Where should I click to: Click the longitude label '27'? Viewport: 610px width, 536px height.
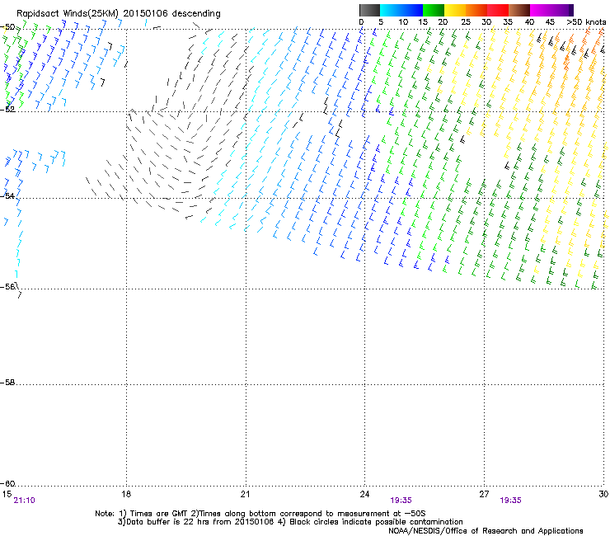click(484, 494)
